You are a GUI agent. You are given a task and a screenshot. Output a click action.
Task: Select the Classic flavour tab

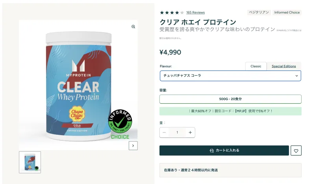256,66
